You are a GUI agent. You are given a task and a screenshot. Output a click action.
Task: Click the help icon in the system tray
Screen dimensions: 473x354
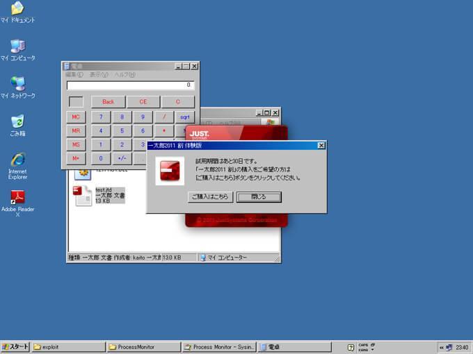pyautogui.click(x=351, y=347)
